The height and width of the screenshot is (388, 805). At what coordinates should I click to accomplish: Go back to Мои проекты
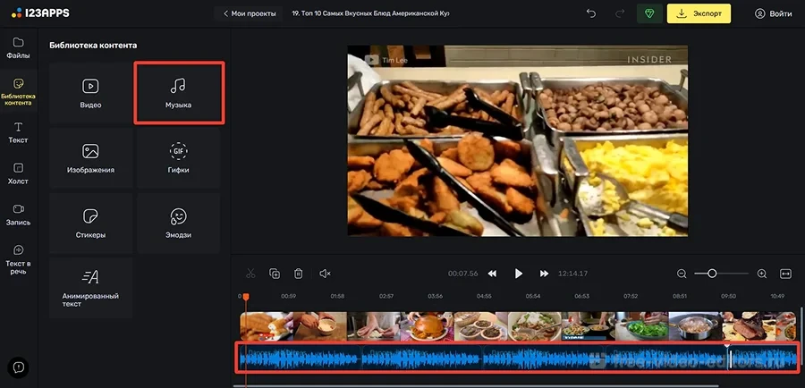click(x=250, y=13)
